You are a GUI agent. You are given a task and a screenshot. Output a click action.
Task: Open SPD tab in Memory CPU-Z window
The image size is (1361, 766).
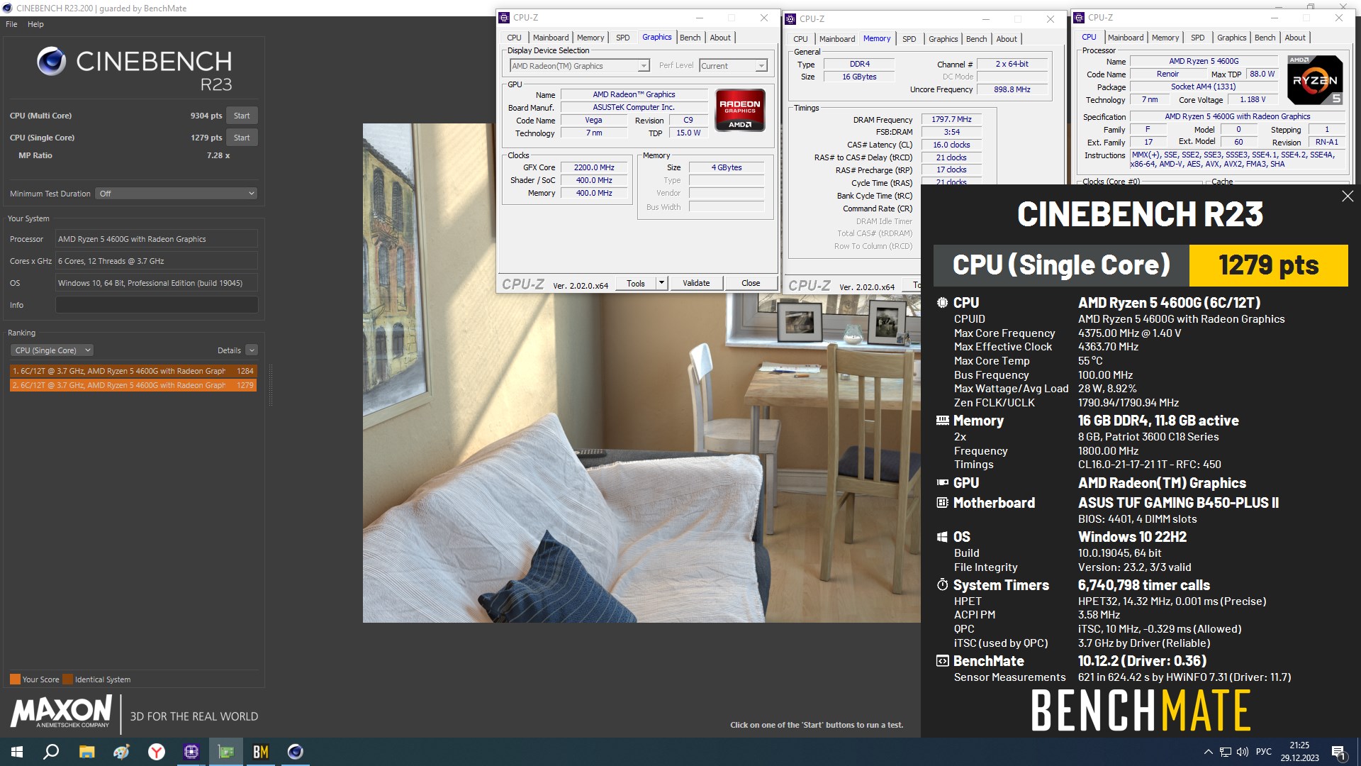909,39
